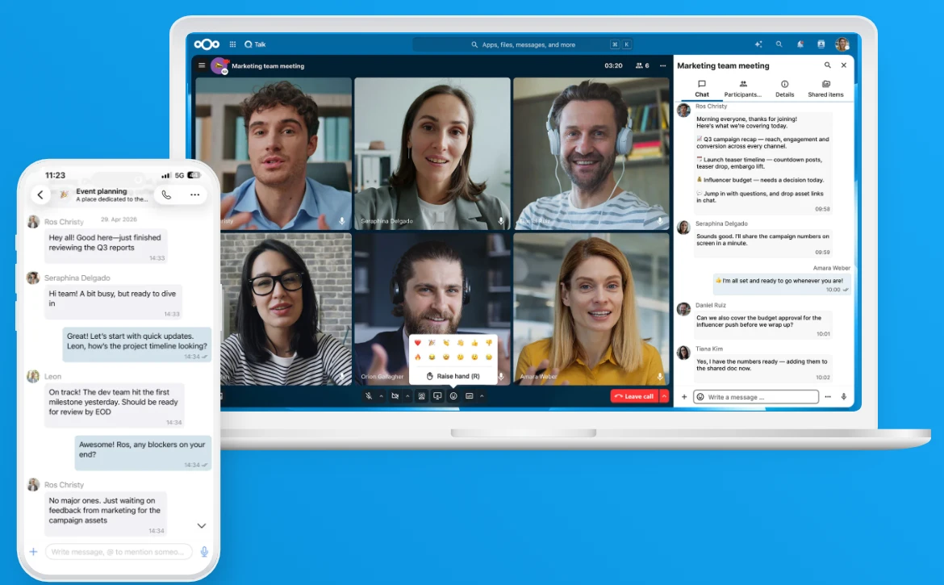The height and width of the screenshot is (585, 944).
Task: Open the Shared items tab
Action: tap(825, 89)
